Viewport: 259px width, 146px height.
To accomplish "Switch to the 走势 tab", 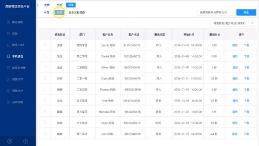I will (x=47, y=5).
